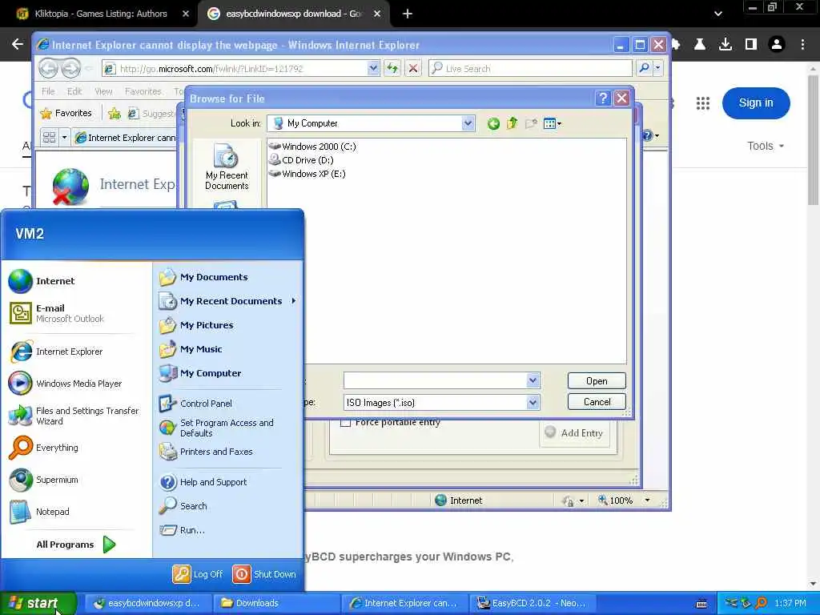Open the View menu in Internet Explorer
Screen dimensions: 820x615
pyautogui.click(x=103, y=91)
